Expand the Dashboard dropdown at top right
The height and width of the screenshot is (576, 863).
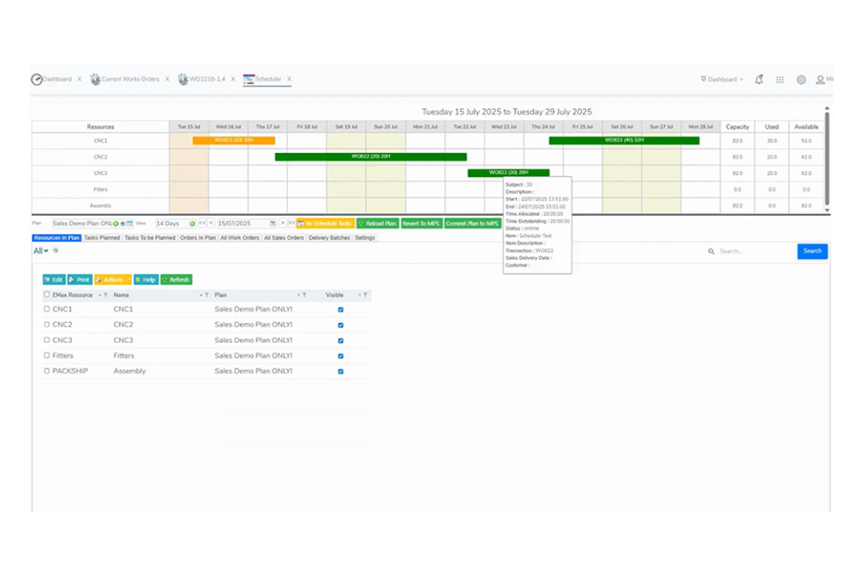pos(723,79)
